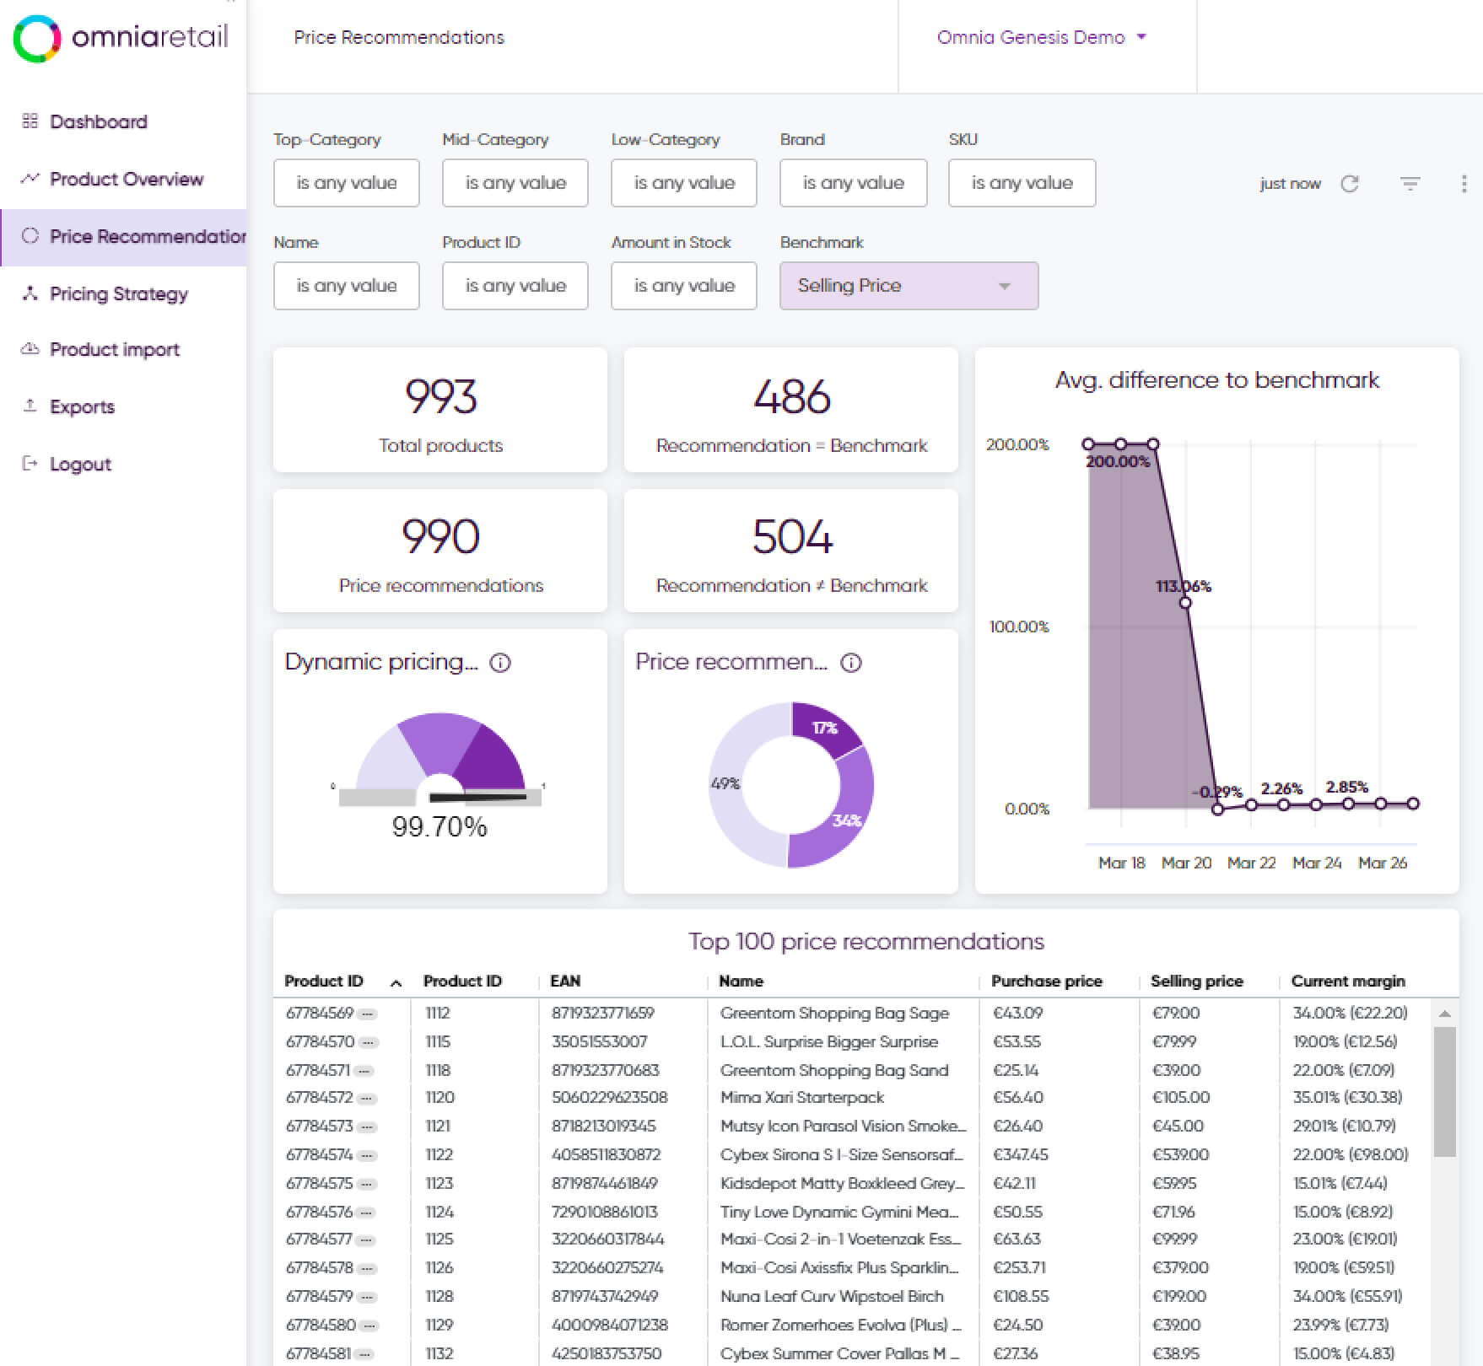Click the Dashboard grid icon
The image size is (1483, 1366).
pos(30,121)
